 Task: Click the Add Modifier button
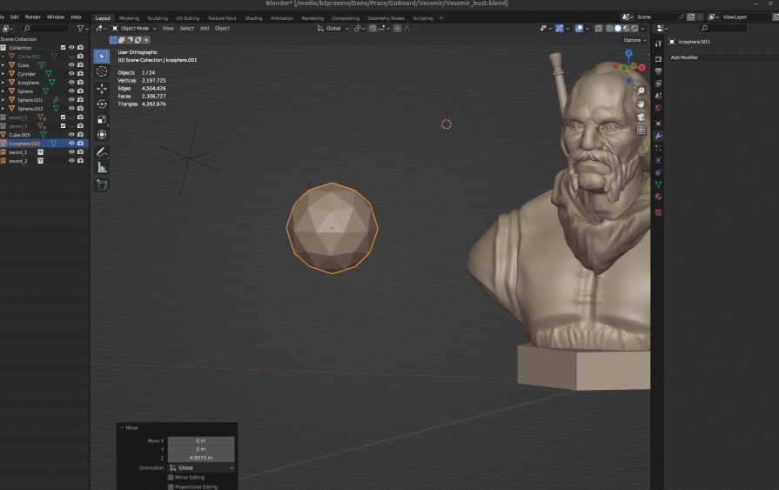coord(685,57)
